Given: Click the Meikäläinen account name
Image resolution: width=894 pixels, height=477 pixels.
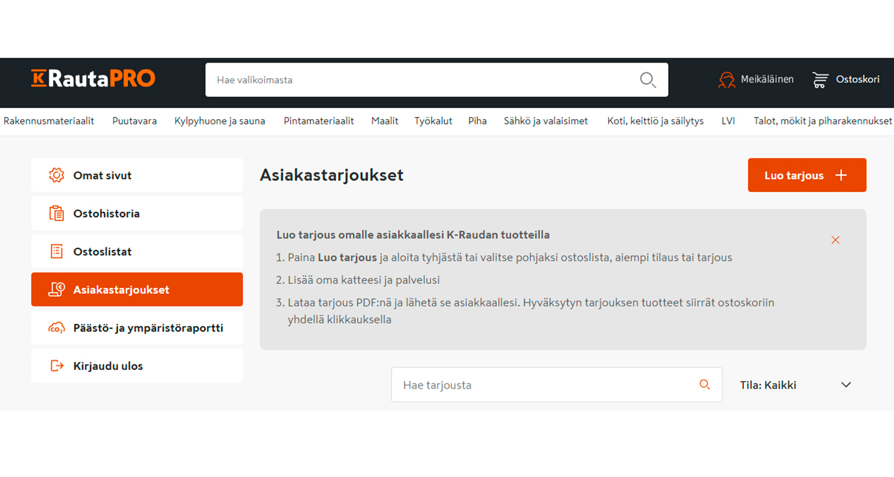Looking at the screenshot, I should click(767, 79).
